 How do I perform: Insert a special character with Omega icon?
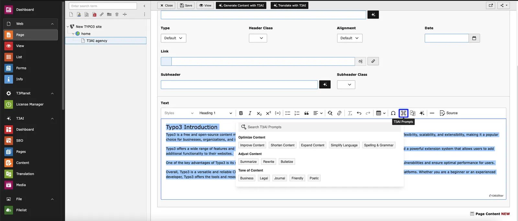tap(393, 113)
